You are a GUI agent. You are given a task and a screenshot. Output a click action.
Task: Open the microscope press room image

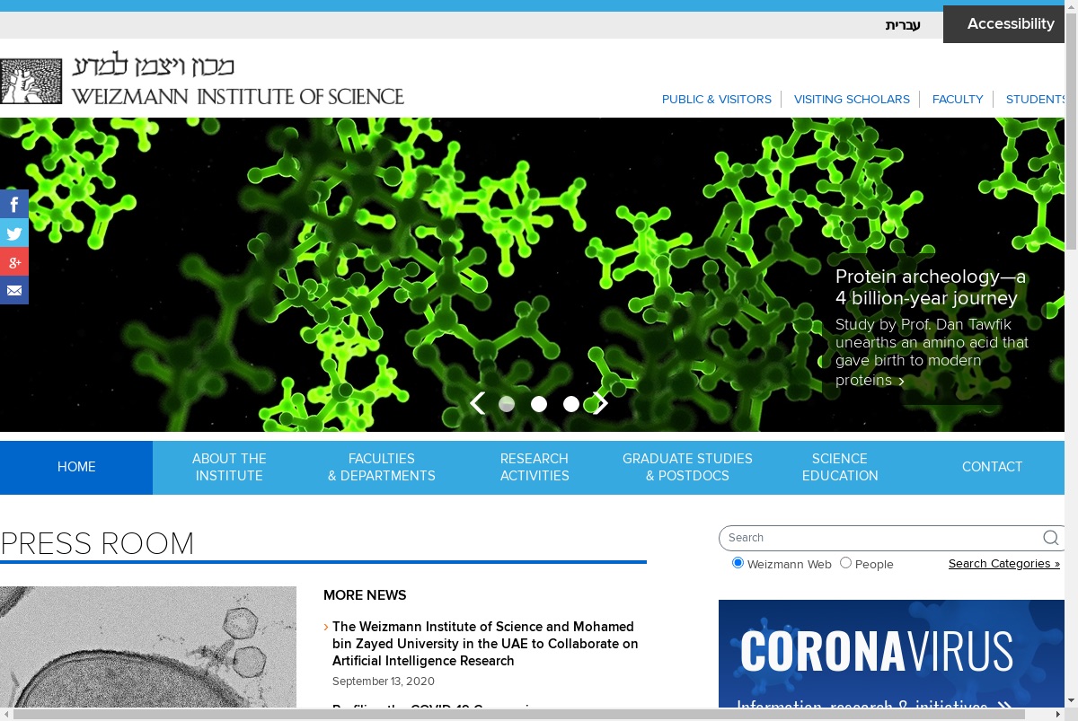click(x=148, y=646)
